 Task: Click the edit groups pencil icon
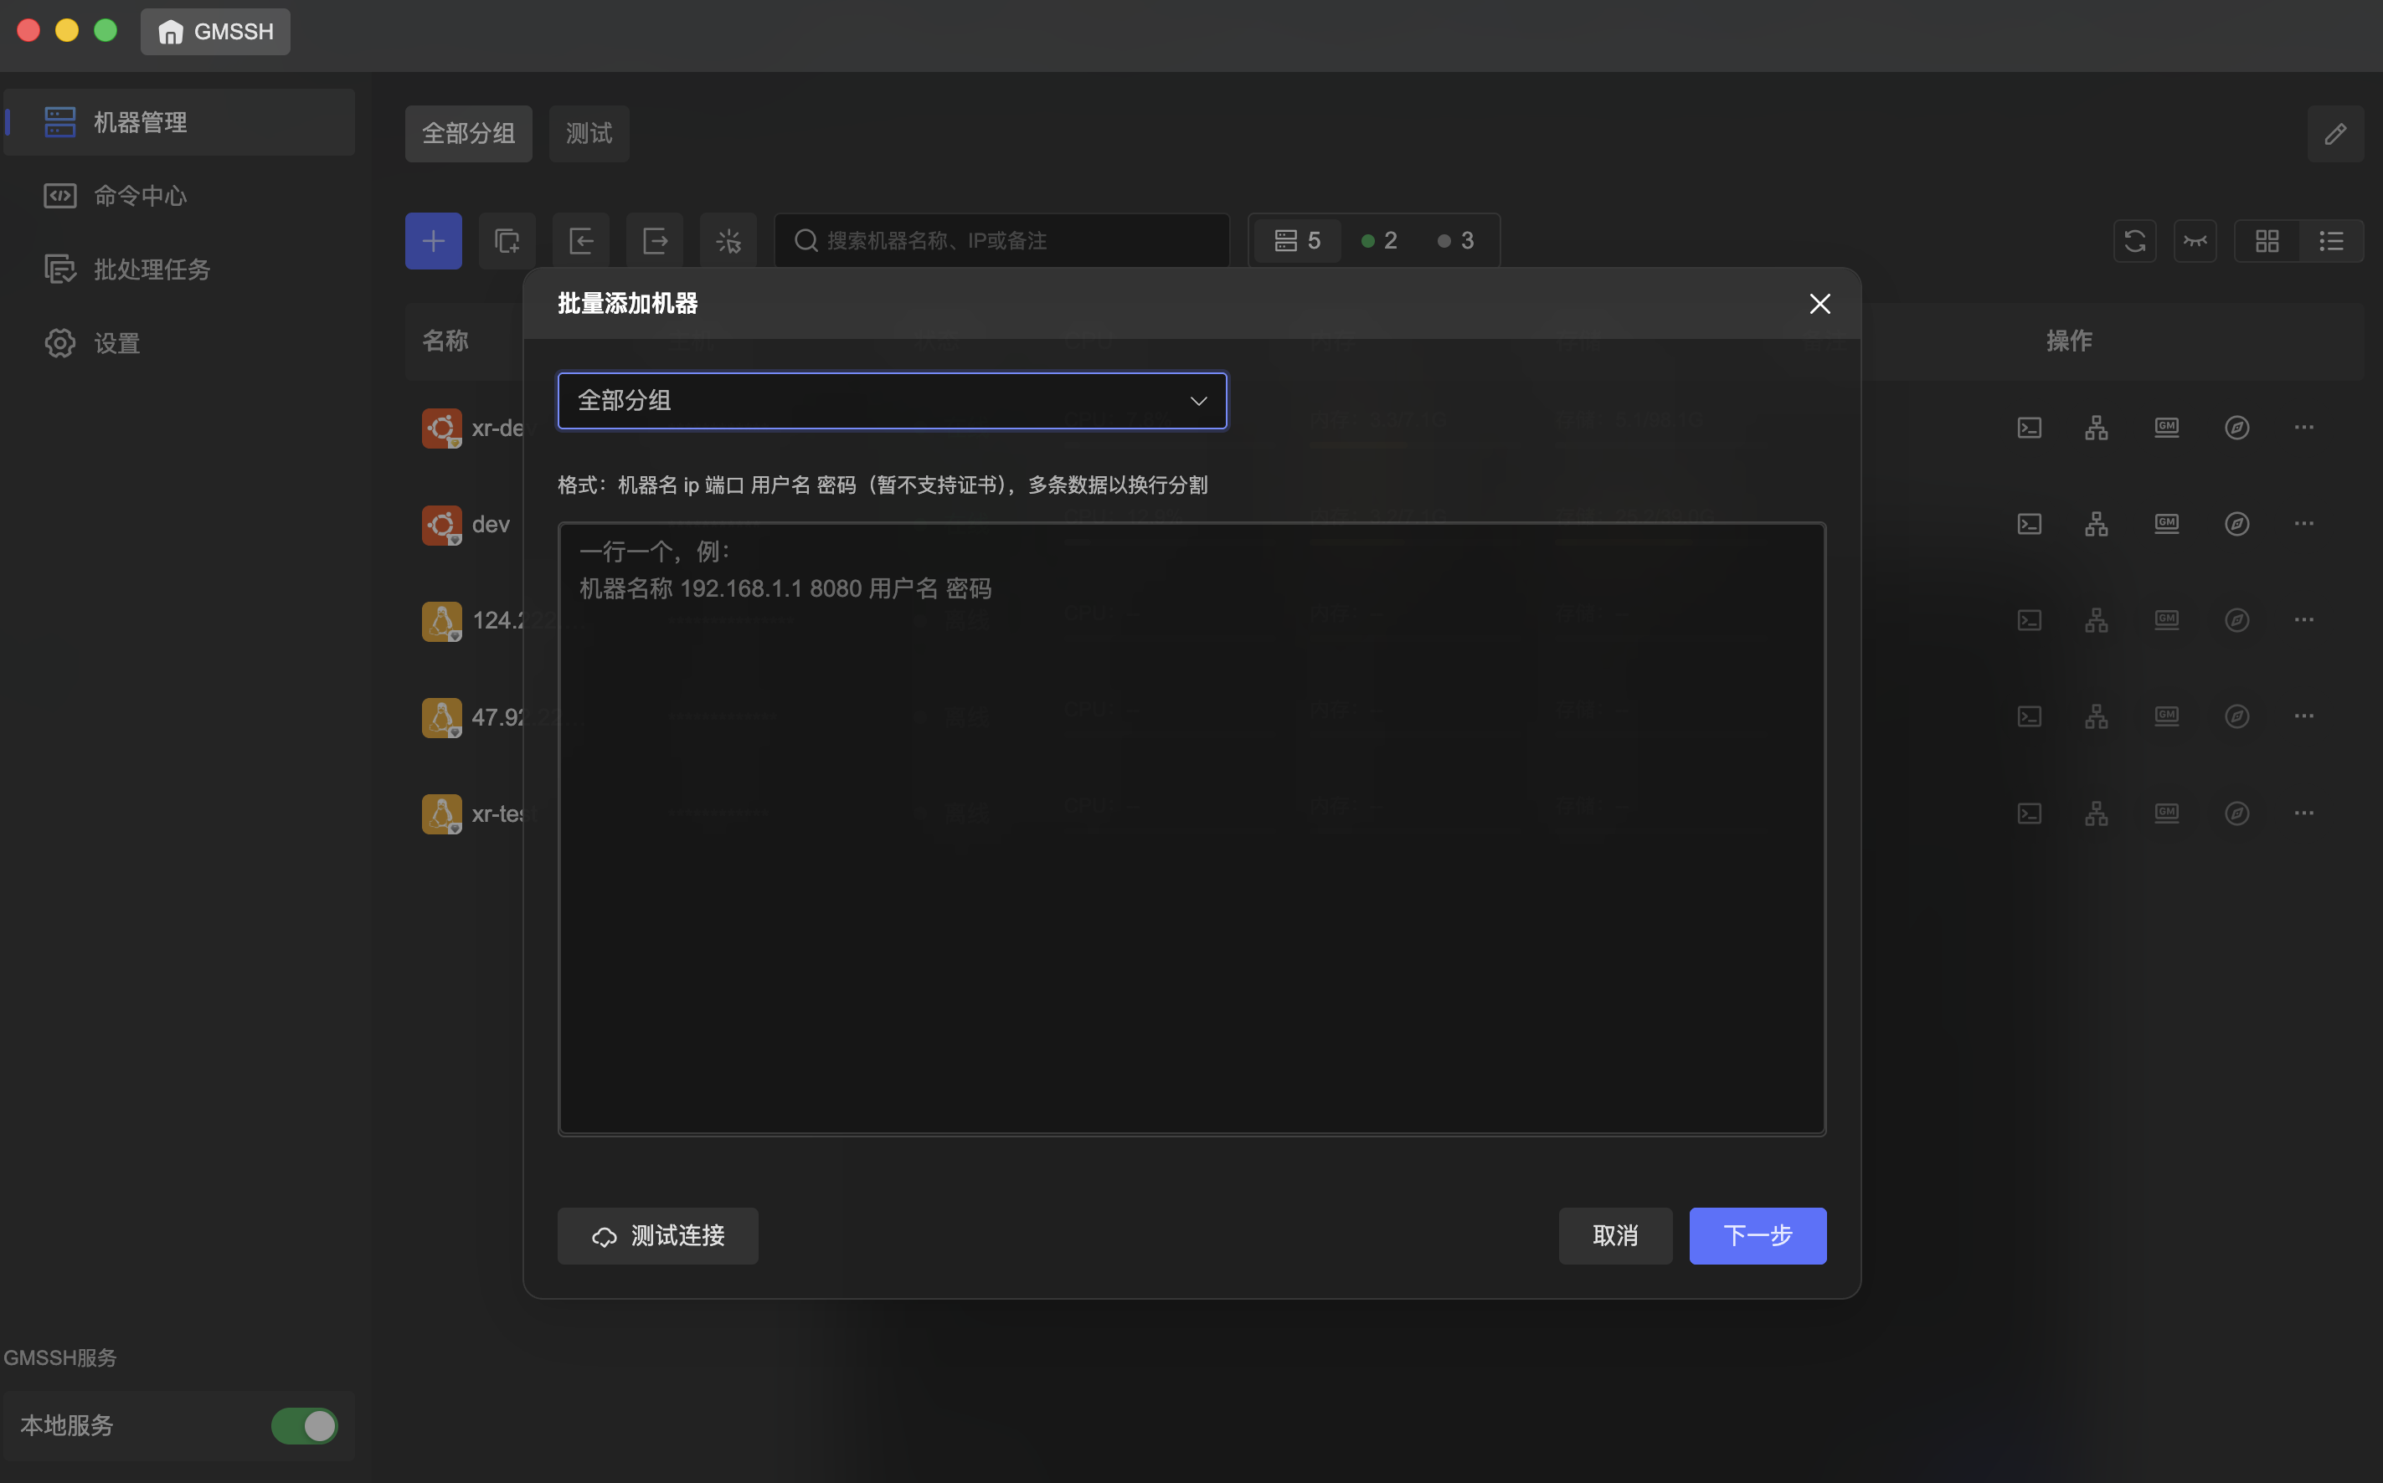pyautogui.click(x=2335, y=133)
